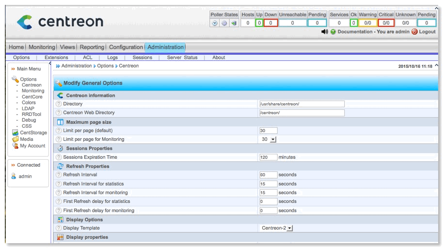The image size is (443, 248).
Task: Select Server Status submenu item
Action: coord(182,57)
